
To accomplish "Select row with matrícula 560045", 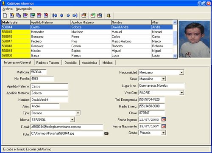I will pyautogui.click(x=87, y=32).
